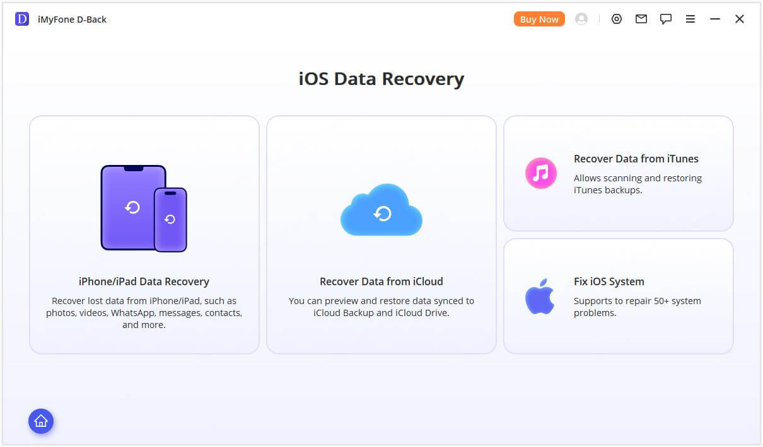Select Recover Data from iCloud title
This screenshot has height=447, width=763.
pos(382,281)
